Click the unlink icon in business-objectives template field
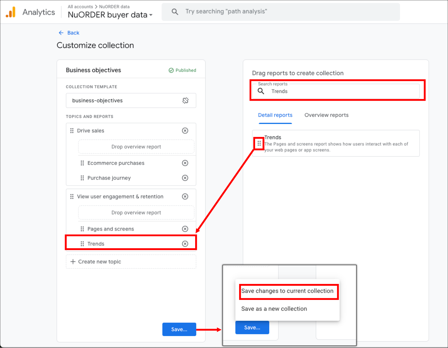 [x=185, y=100]
